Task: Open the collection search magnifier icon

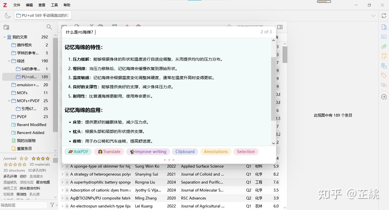Action: [49, 27]
